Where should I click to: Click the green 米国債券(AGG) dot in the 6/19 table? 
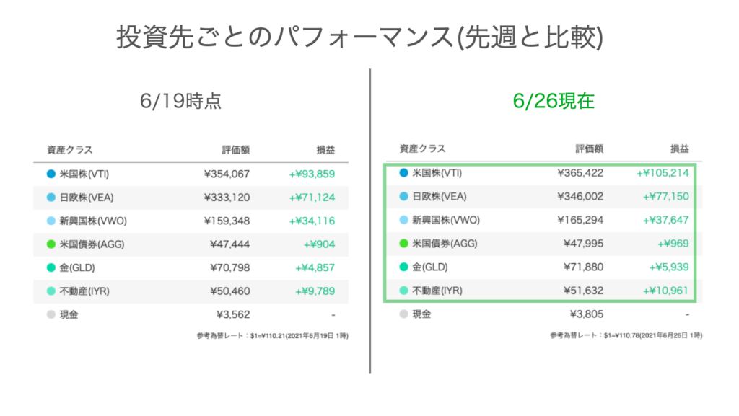pos(50,244)
